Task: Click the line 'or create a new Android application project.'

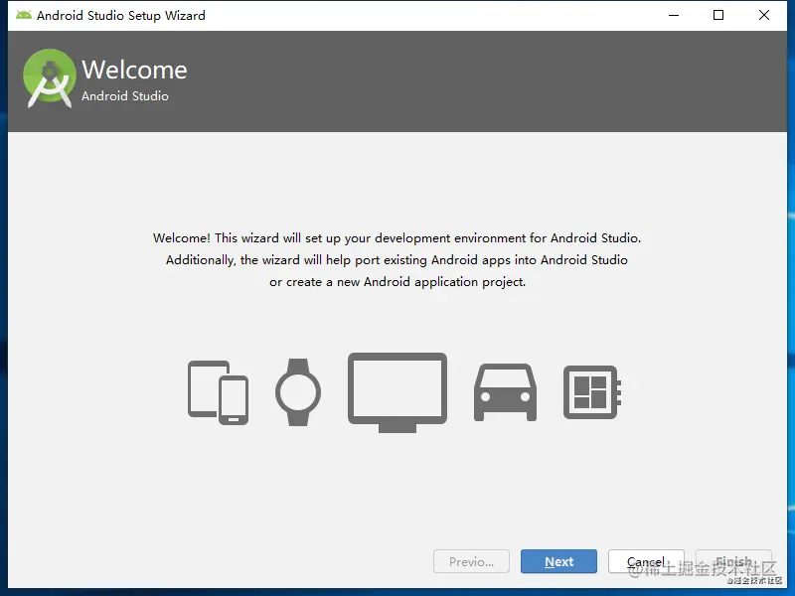Action: [397, 282]
